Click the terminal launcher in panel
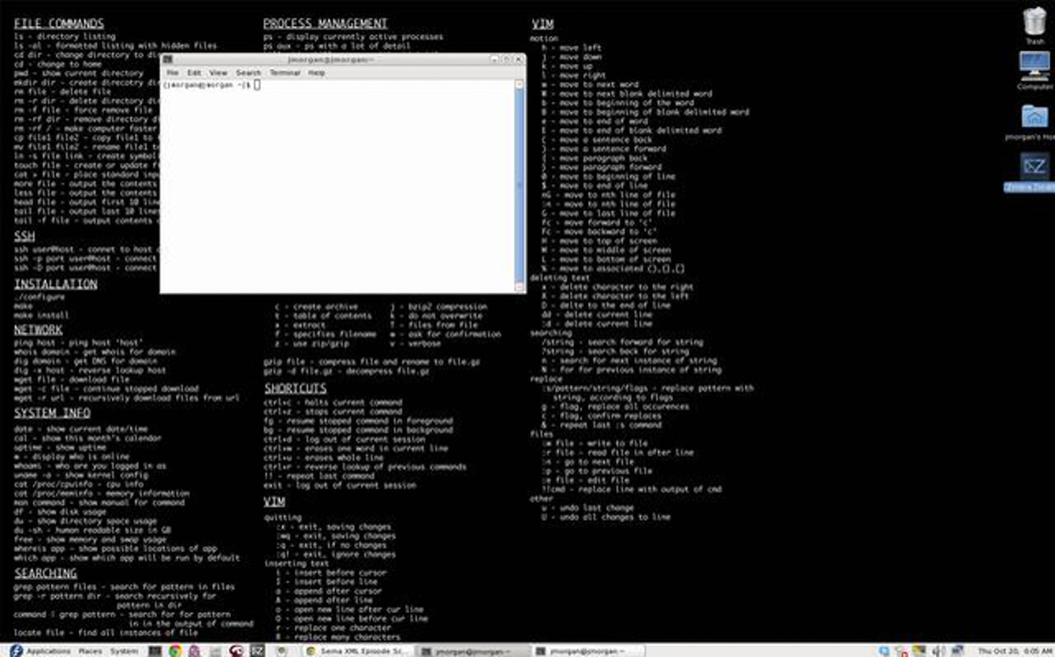 click(x=155, y=650)
